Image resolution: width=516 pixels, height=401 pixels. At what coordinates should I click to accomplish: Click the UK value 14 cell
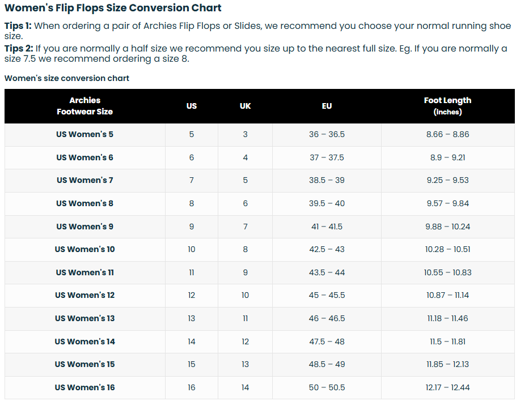[x=245, y=387]
